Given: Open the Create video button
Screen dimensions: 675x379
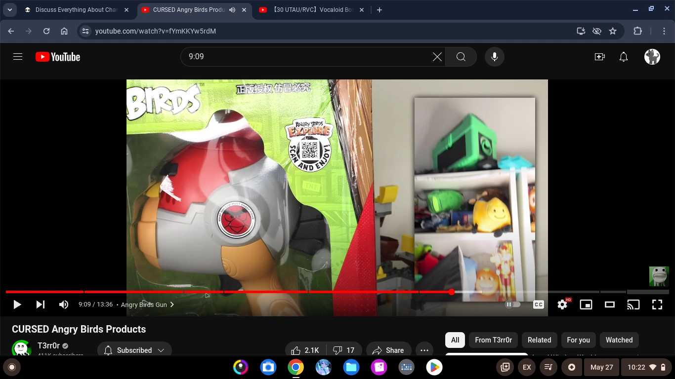Looking at the screenshot, I should click(599, 57).
